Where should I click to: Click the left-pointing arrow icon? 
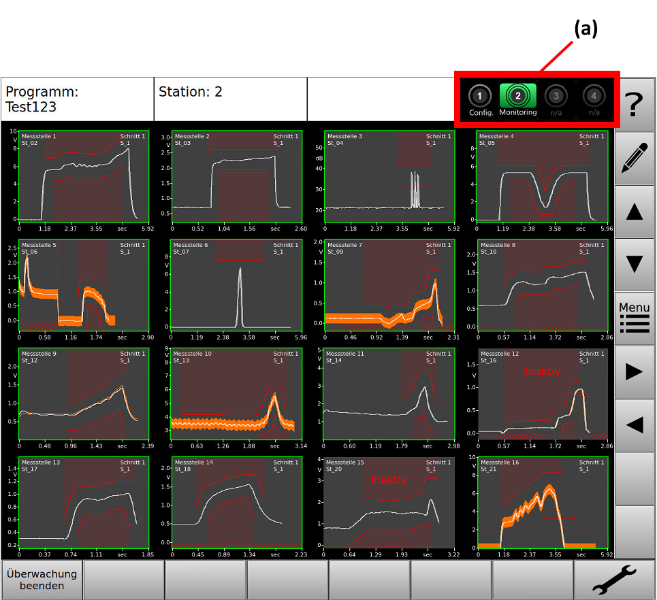(635, 422)
